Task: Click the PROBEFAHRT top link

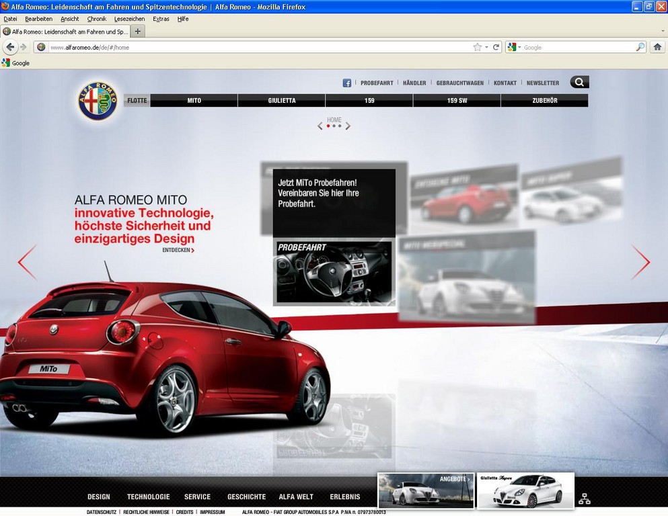Action: tap(377, 83)
